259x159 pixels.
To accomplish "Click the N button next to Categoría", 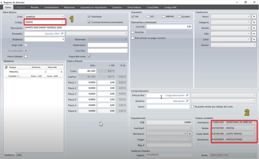I will click(254, 22).
